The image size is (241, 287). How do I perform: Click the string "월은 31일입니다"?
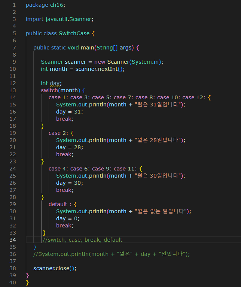[158, 105]
